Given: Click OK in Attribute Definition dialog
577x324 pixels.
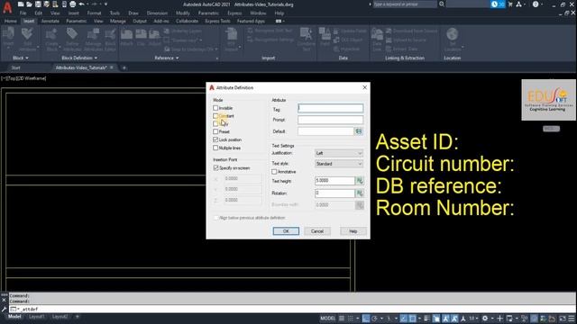Looking at the screenshot, I should pyautogui.click(x=286, y=231).
